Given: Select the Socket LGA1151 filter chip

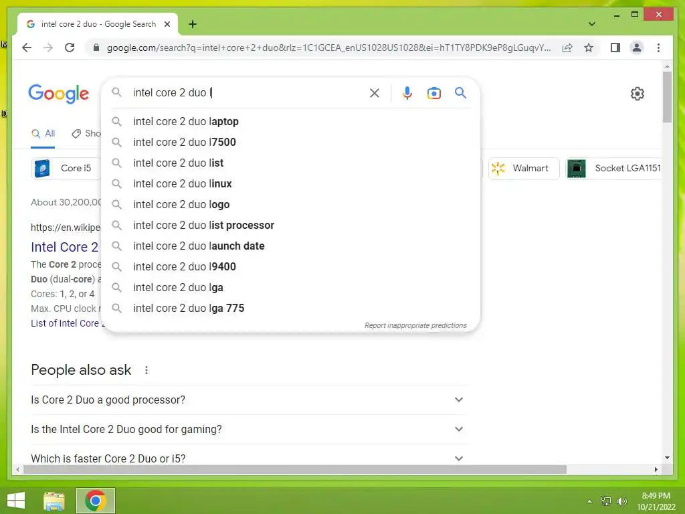Looking at the screenshot, I should [x=614, y=168].
